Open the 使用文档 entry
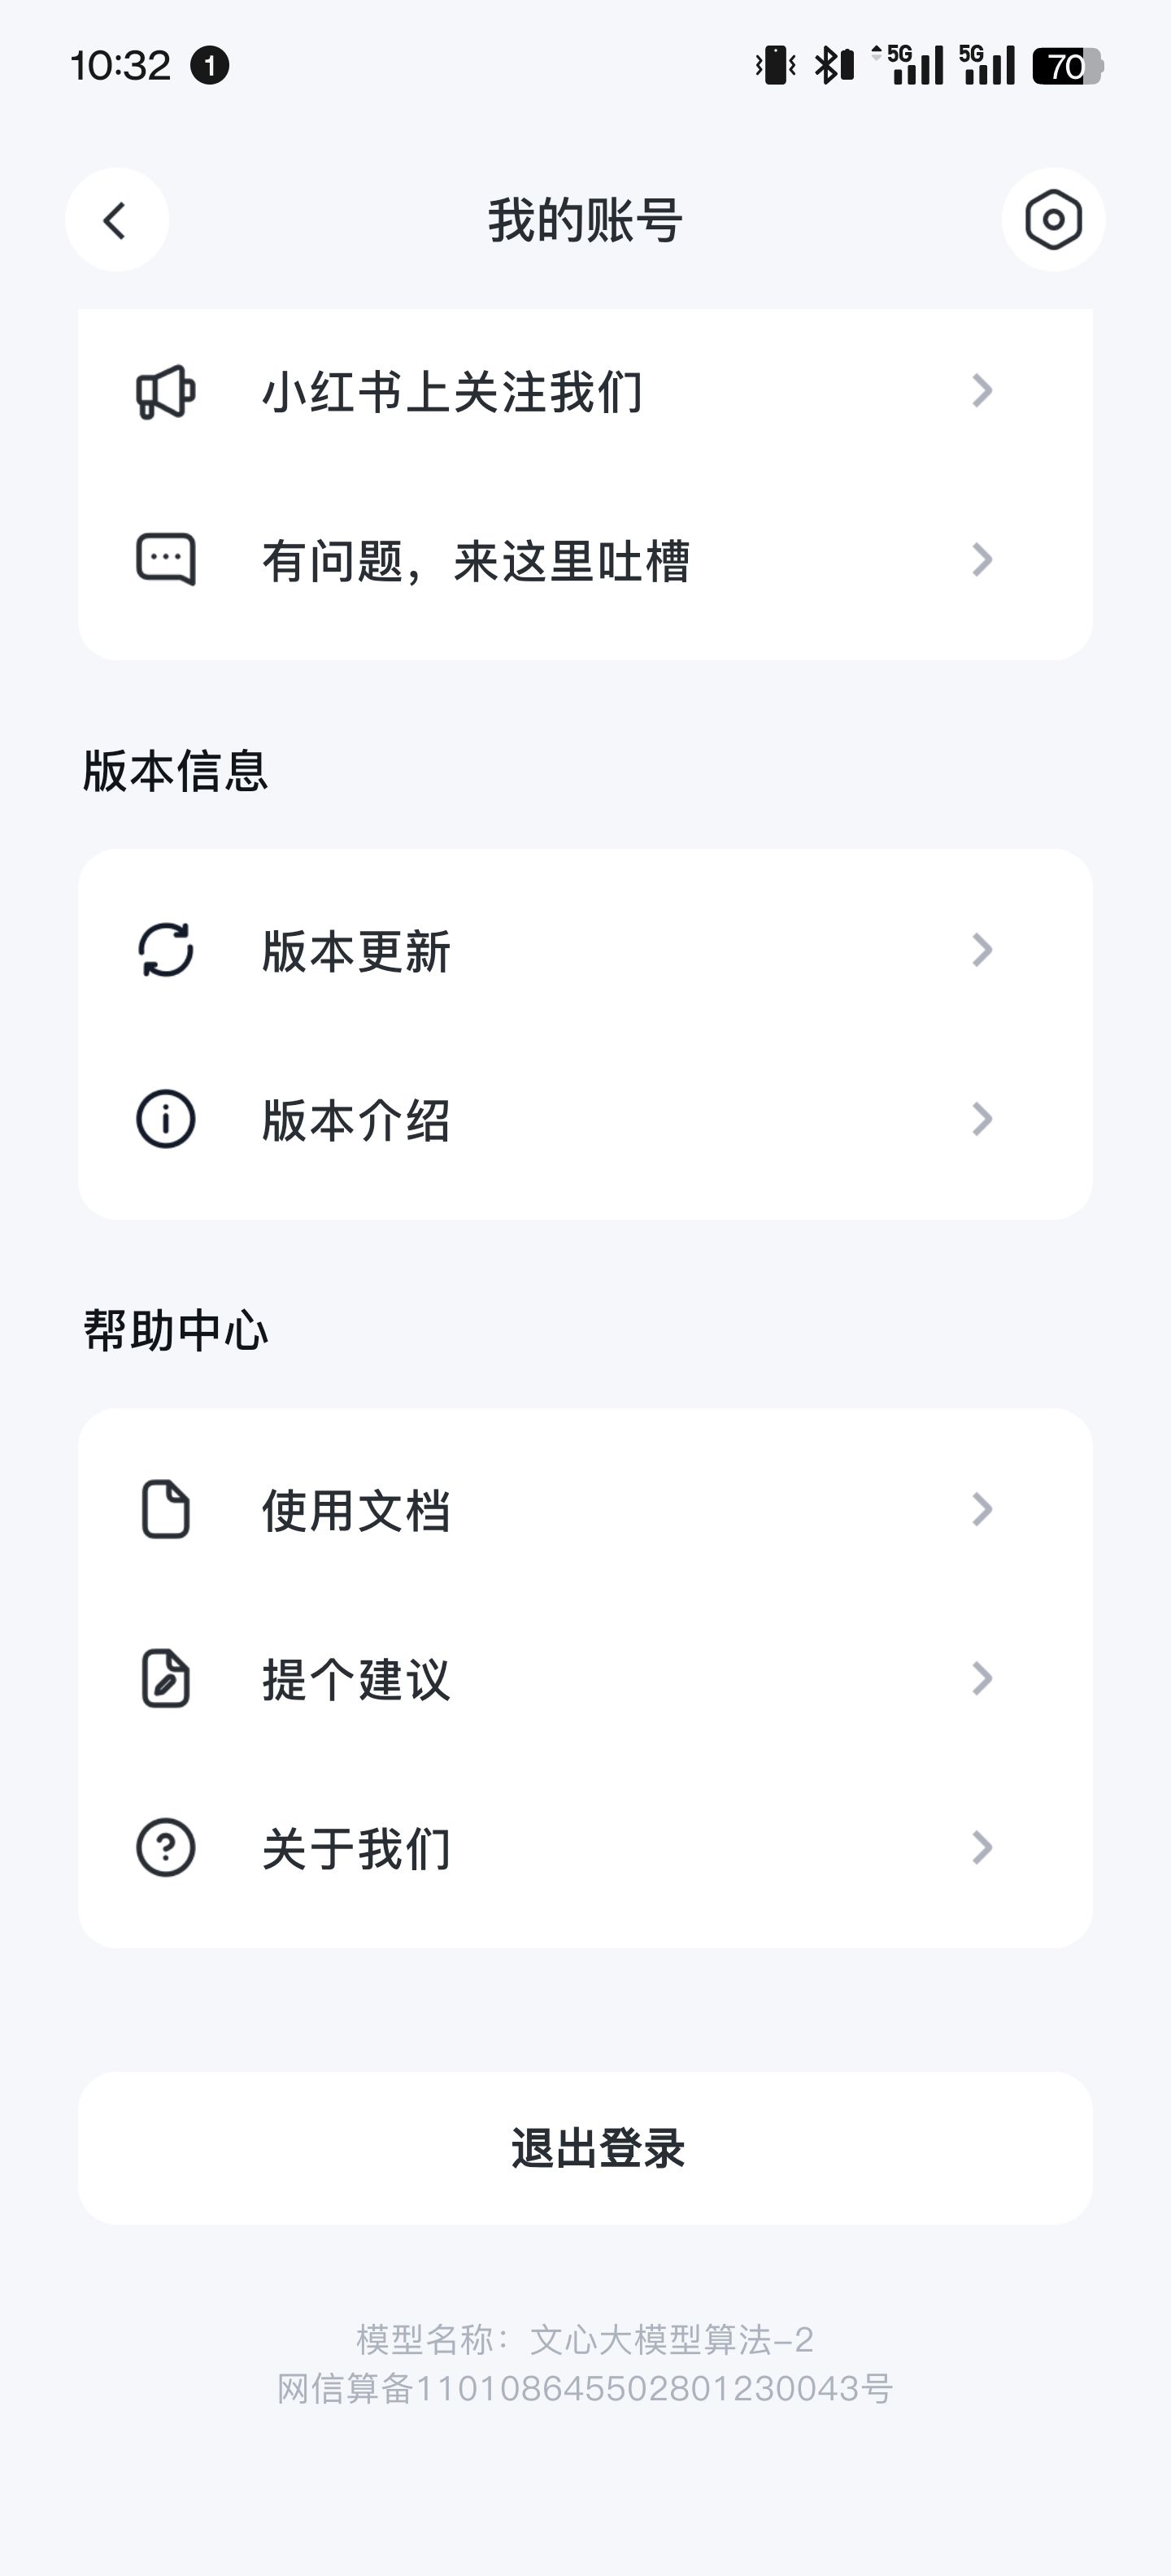Image resolution: width=1171 pixels, height=2576 pixels. pyautogui.click(x=356, y=1510)
